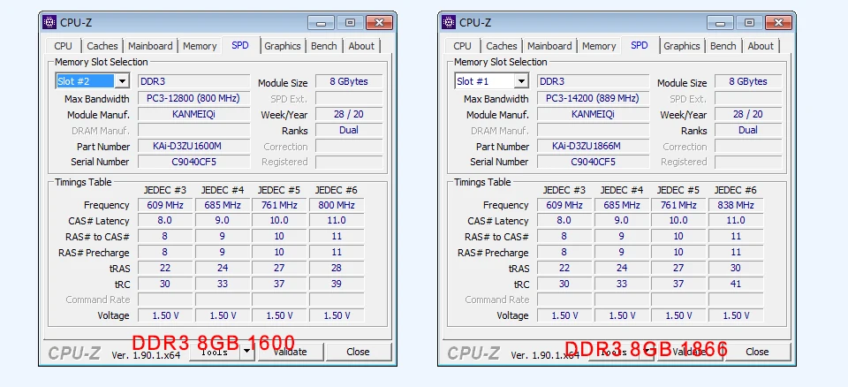
Task: Close right CPU-Z window via title bar X
Action: pos(778,23)
